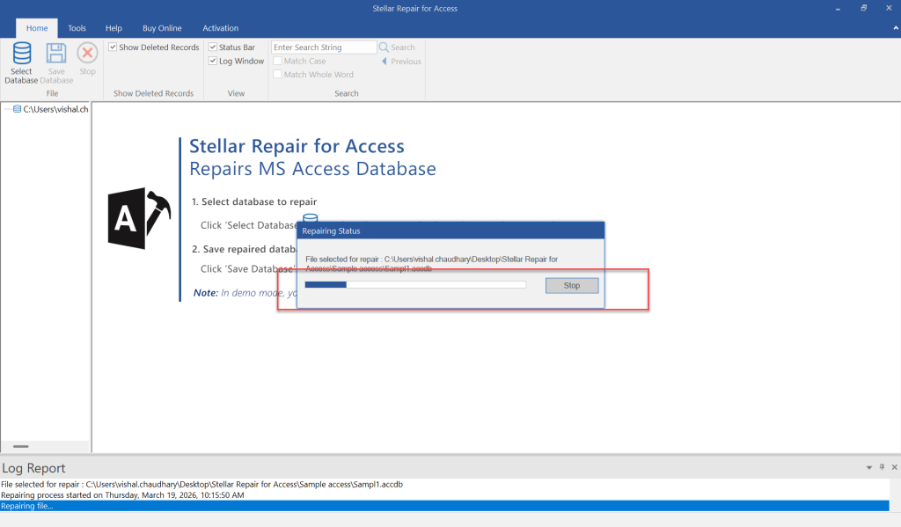Click the Previous arrow in Search group
This screenshot has height=527, width=901.
(x=385, y=62)
